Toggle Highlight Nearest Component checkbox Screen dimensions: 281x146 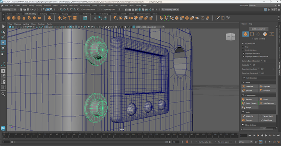[244, 56]
